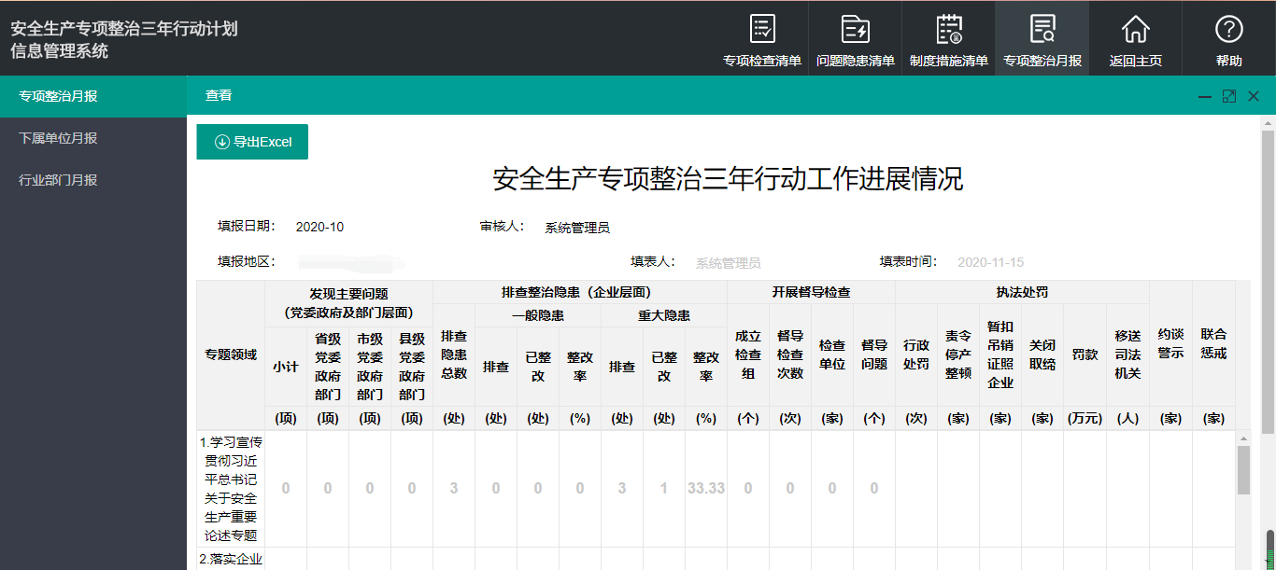Open the 帮助 help panel

pos(1228,38)
